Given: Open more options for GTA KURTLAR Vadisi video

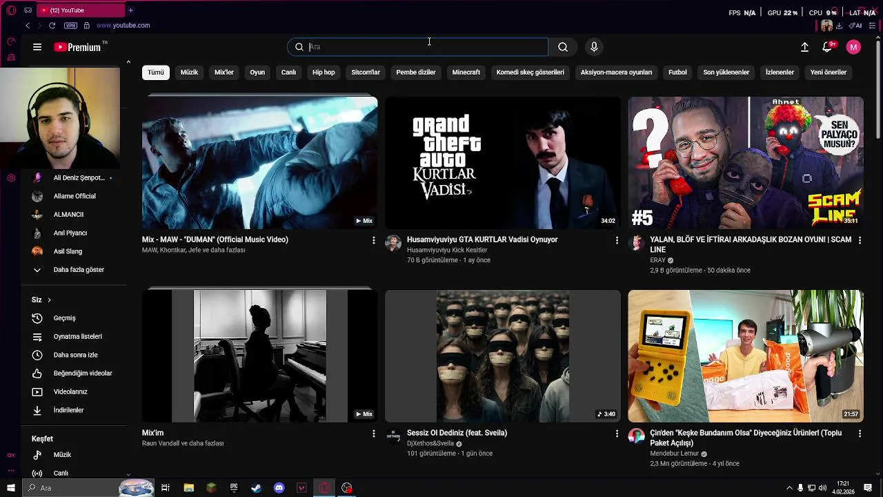Looking at the screenshot, I should 617,240.
